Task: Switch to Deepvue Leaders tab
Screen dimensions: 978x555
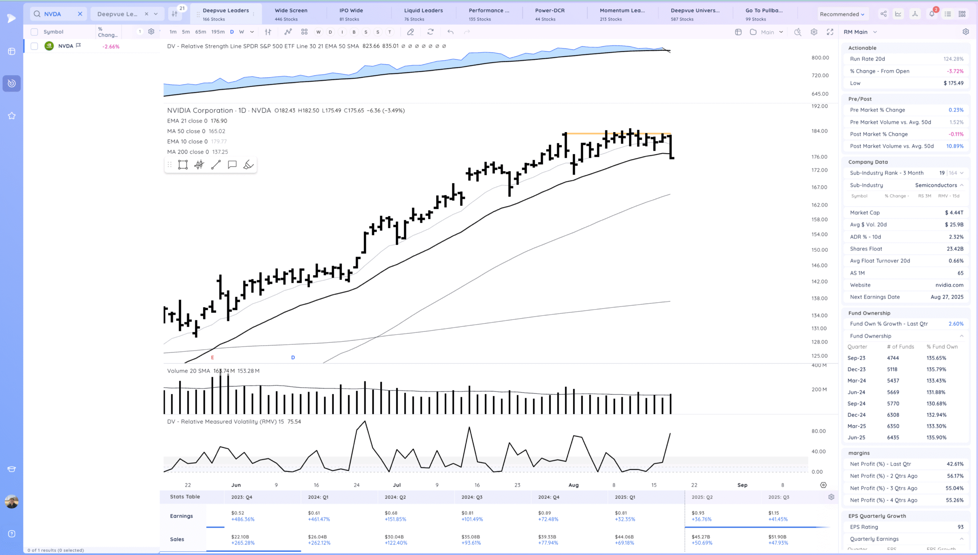Action: coord(226,14)
